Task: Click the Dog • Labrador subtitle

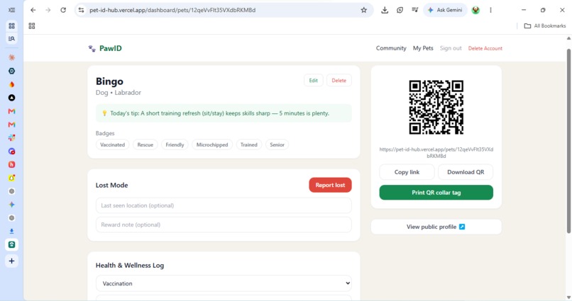Action: 119,93
